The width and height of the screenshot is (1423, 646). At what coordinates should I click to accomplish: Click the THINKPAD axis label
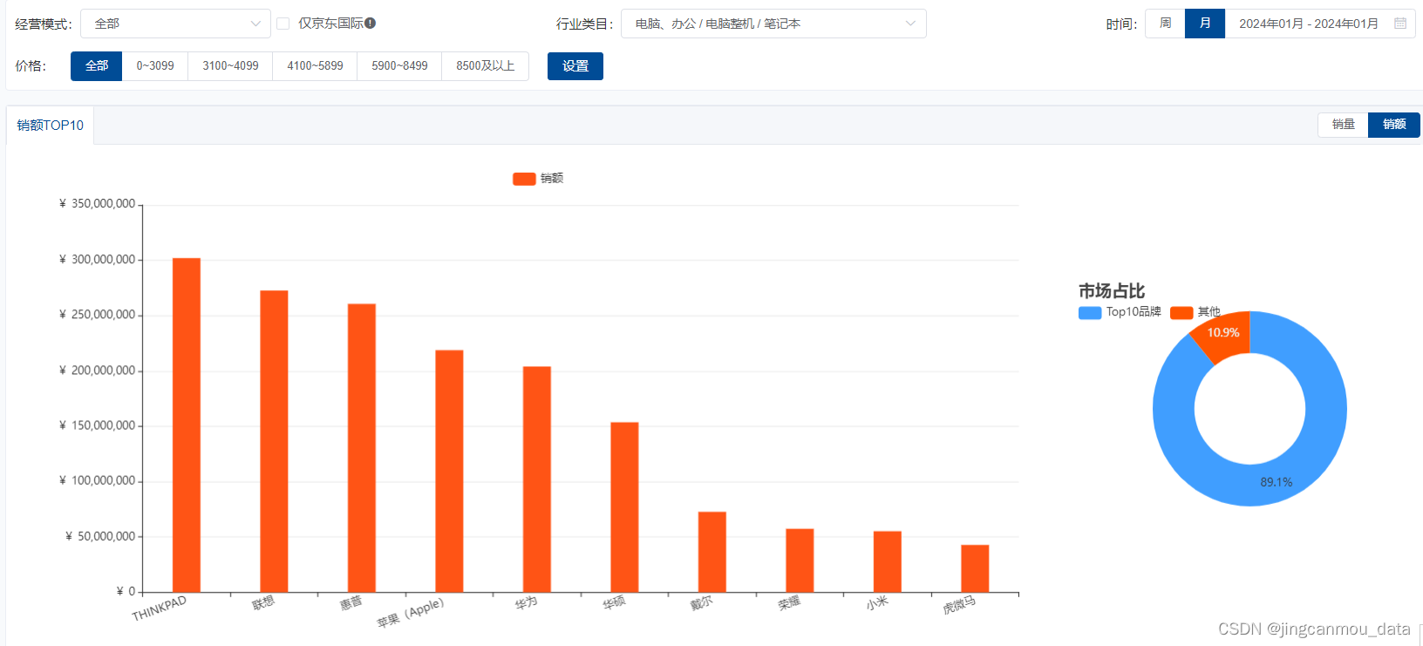(x=159, y=609)
